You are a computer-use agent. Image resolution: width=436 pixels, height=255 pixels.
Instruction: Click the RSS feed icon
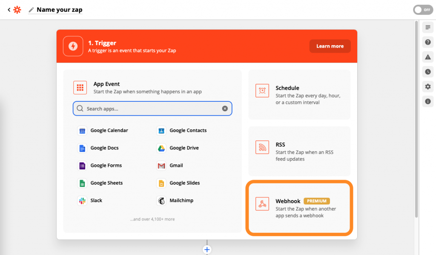tap(262, 147)
